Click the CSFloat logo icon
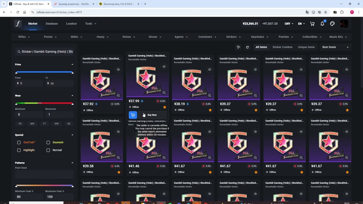 pyautogui.click(x=18, y=24)
